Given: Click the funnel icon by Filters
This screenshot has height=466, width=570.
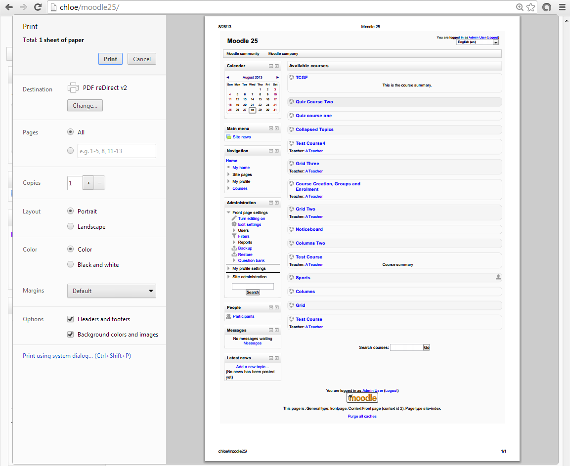Looking at the screenshot, I should tap(234, 236).
